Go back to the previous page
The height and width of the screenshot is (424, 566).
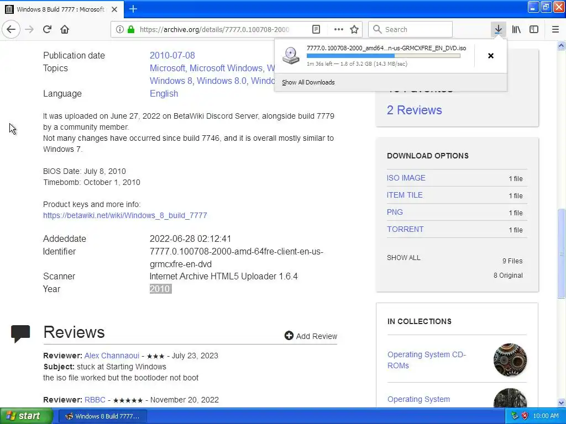11,29
